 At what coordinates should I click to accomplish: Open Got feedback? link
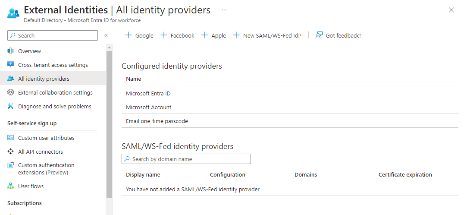[x=343, y=35]
